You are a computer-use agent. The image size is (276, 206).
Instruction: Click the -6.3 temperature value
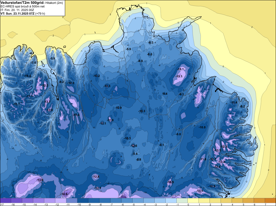[x=151, y=42]
